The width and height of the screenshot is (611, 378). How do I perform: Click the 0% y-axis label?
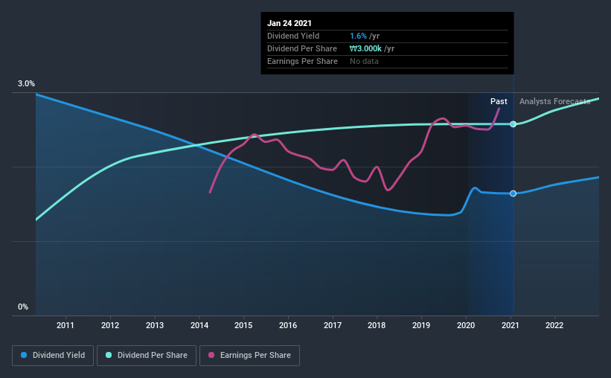[23, 307]
